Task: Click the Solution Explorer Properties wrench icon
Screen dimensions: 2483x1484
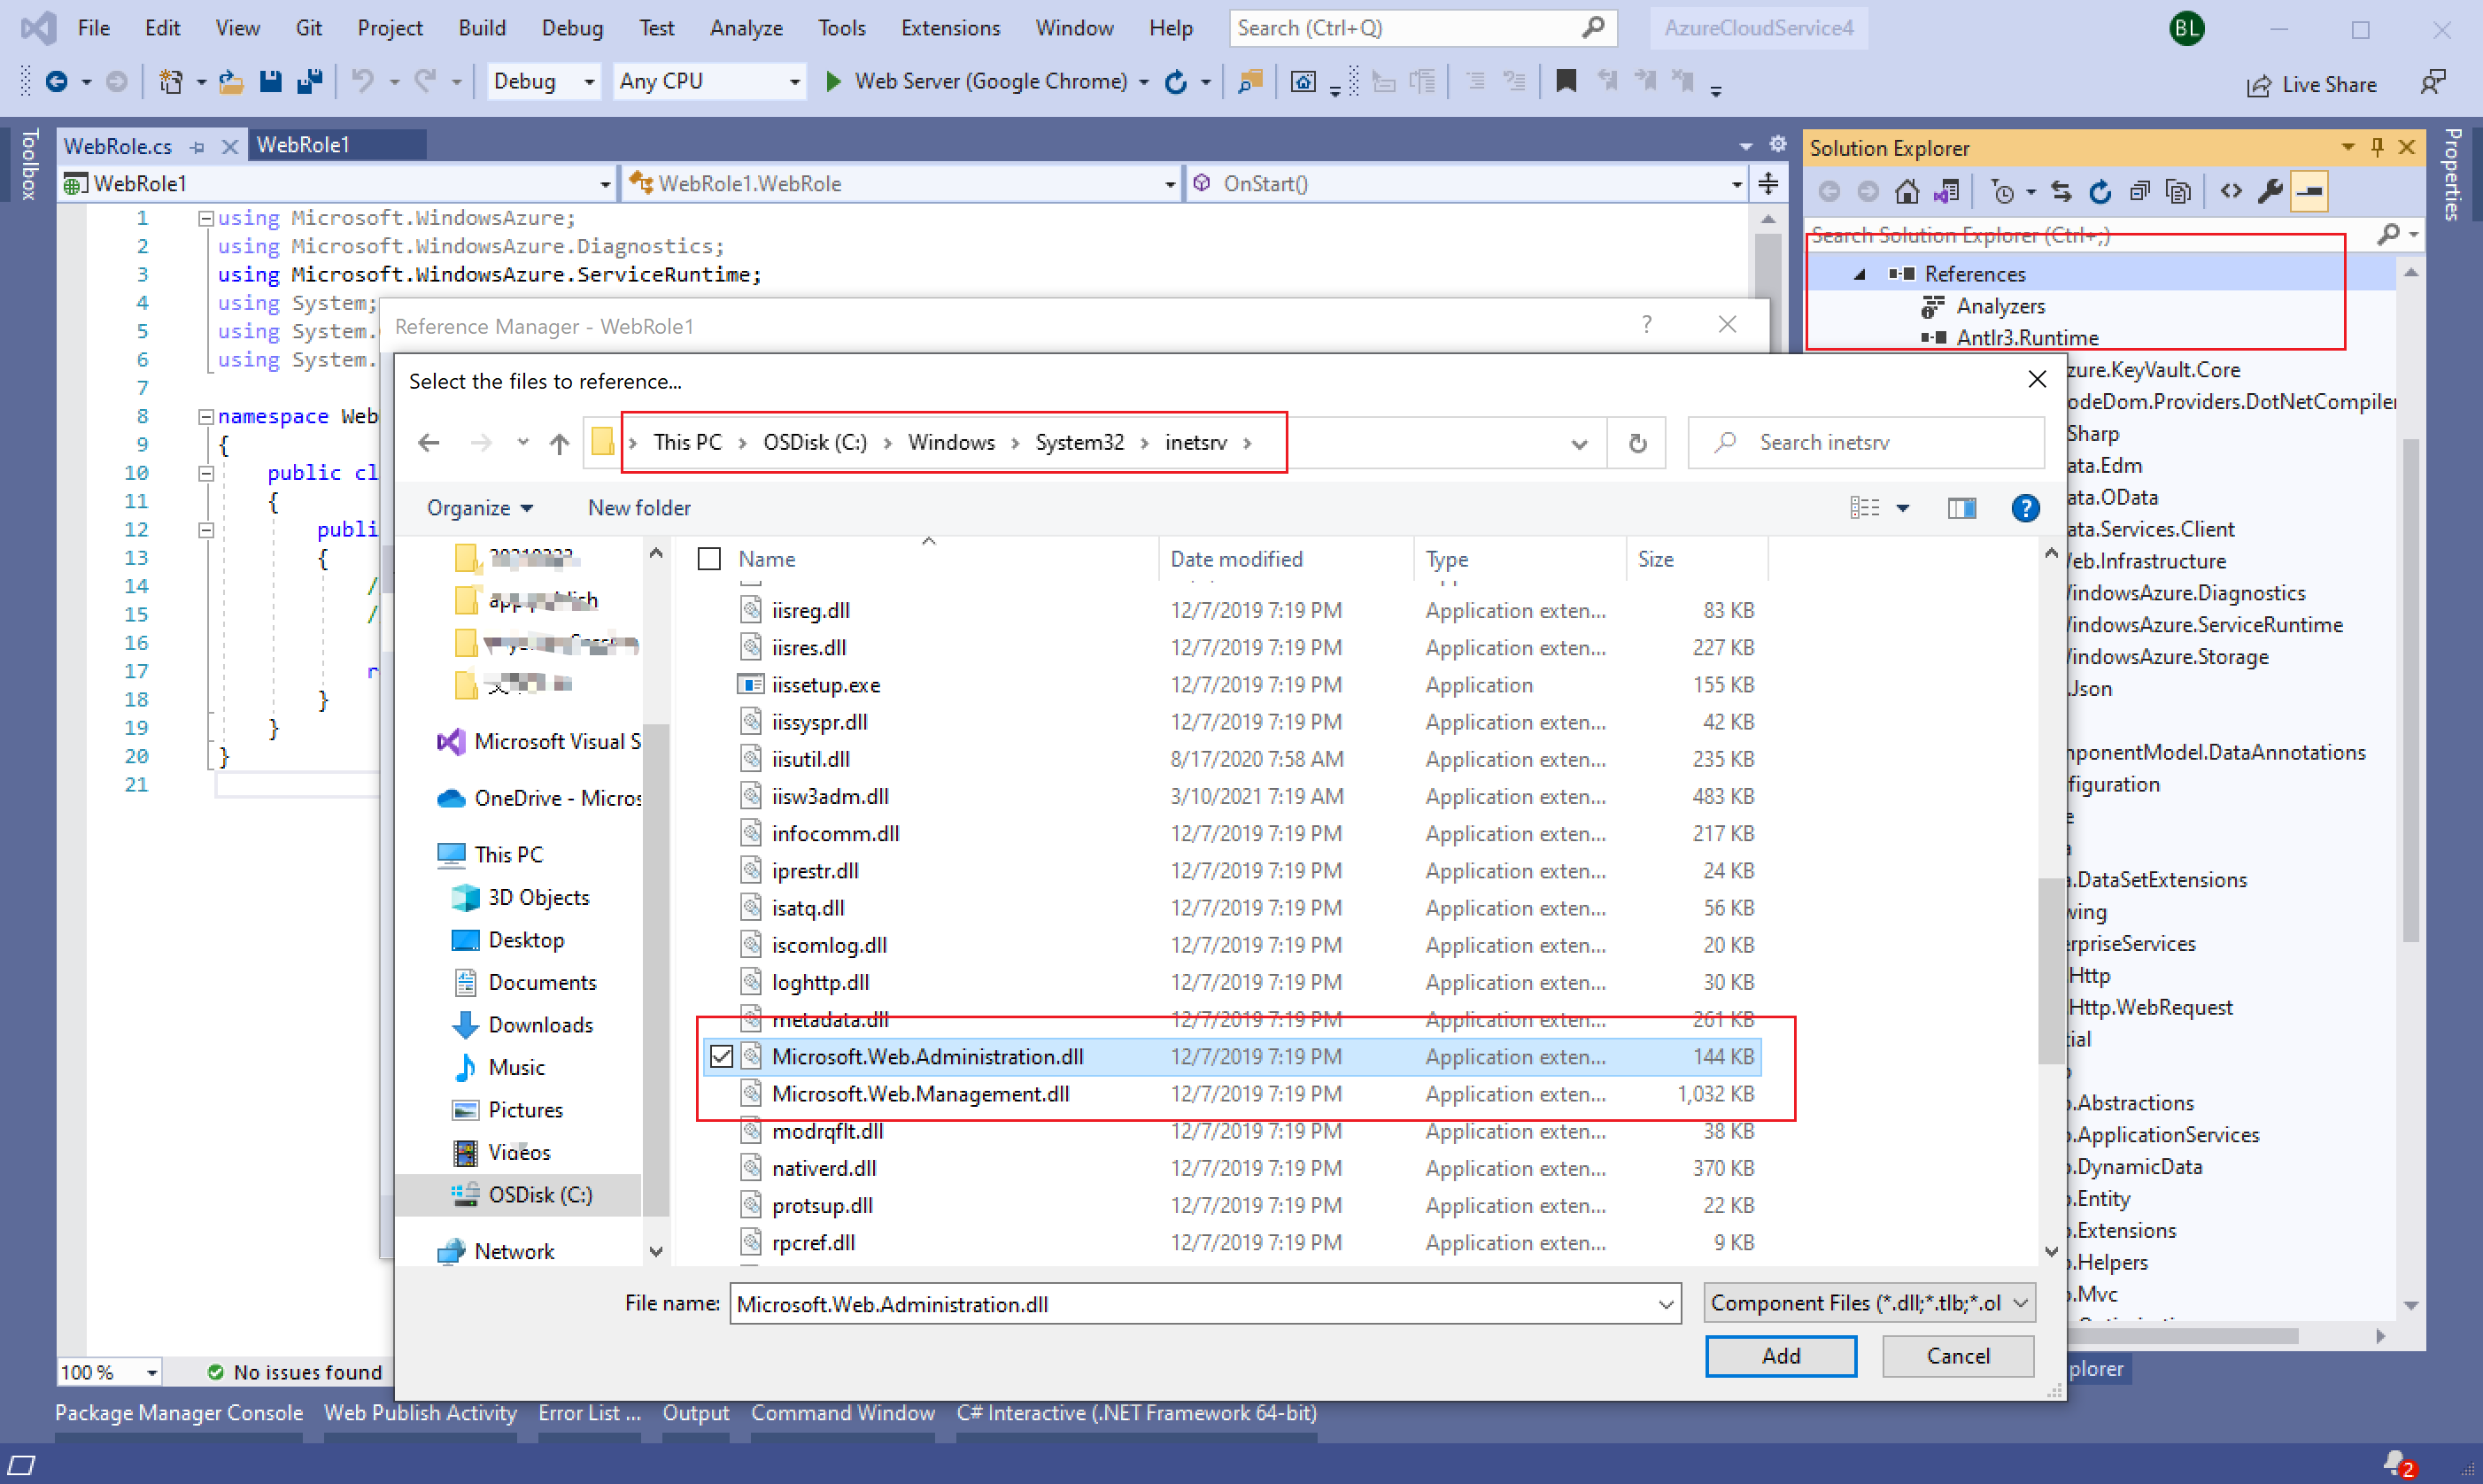Action: coord(2269,191)
